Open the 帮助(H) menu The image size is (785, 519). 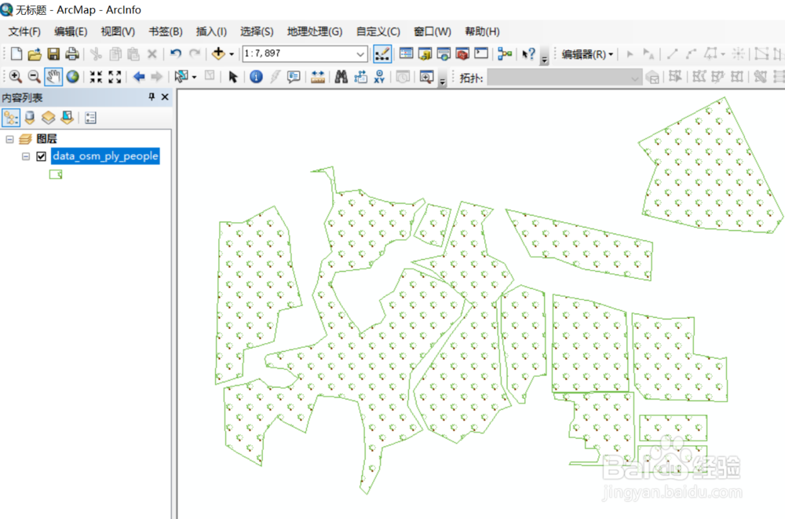tap(482, 31)
